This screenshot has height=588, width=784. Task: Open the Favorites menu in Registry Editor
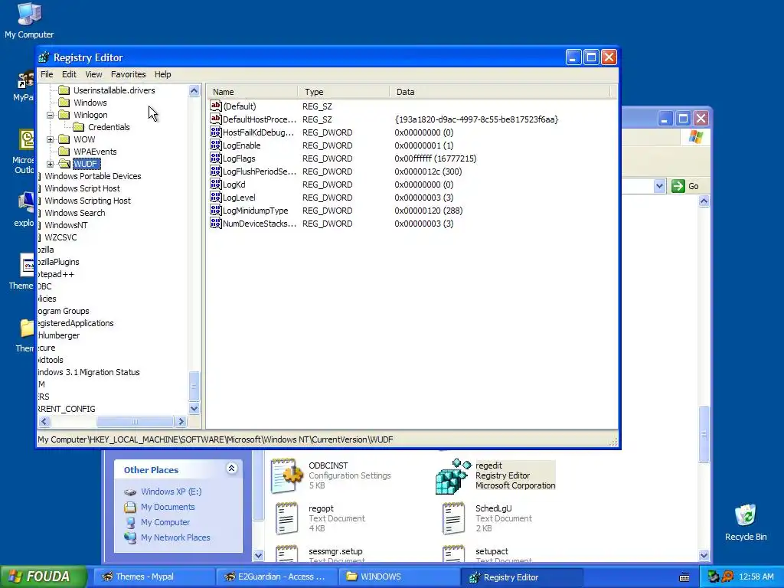tap(129, 74)
